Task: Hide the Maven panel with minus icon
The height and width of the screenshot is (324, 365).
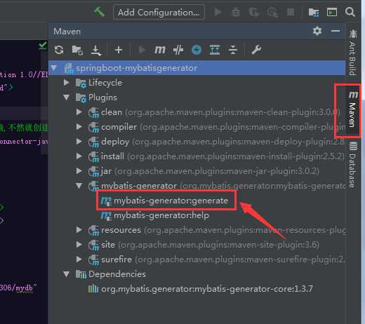Action: pos(336,31)
